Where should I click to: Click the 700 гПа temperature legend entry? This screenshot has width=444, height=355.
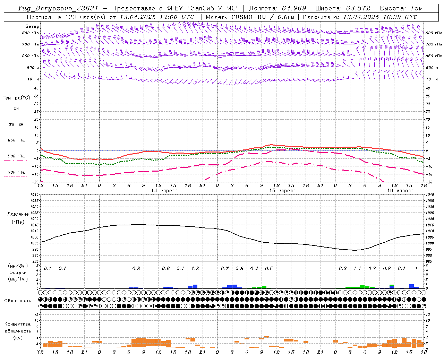(x=16, y=156)
